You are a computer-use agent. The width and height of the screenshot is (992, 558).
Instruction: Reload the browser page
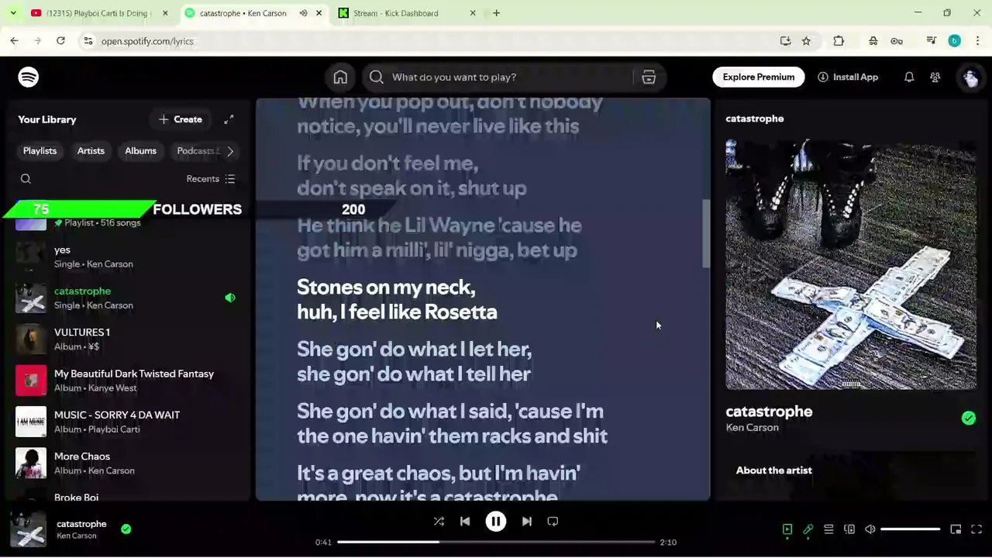60,41
